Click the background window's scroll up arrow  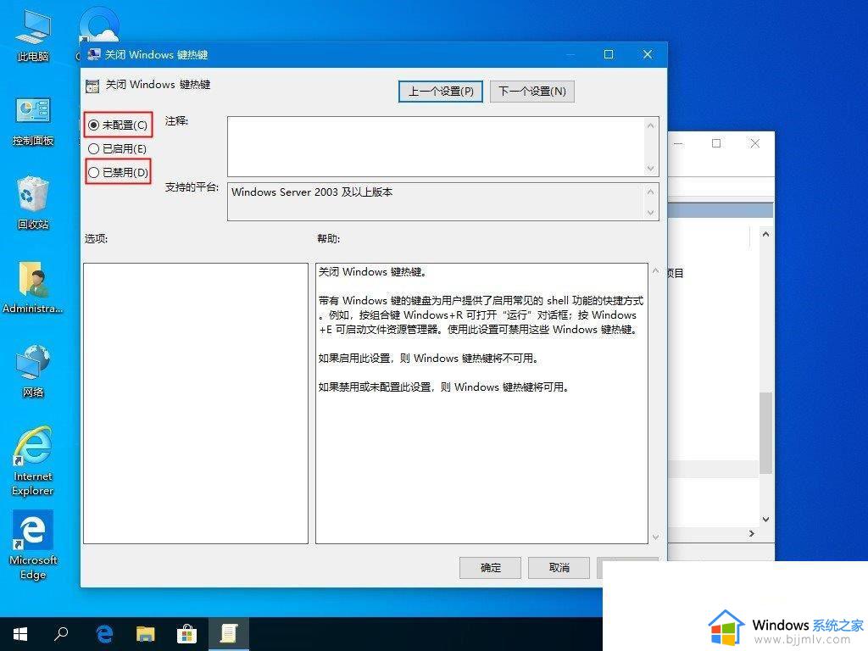pyautogui.click(x=765, y=234)
